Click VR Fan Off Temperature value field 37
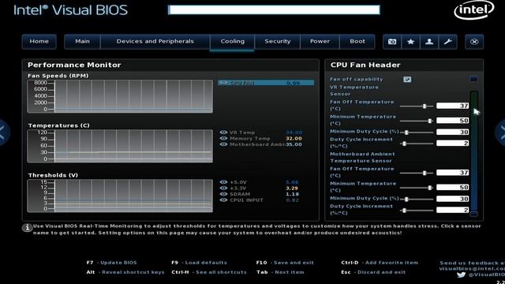The height and width of the screenshot is (284, 505). 452,106
